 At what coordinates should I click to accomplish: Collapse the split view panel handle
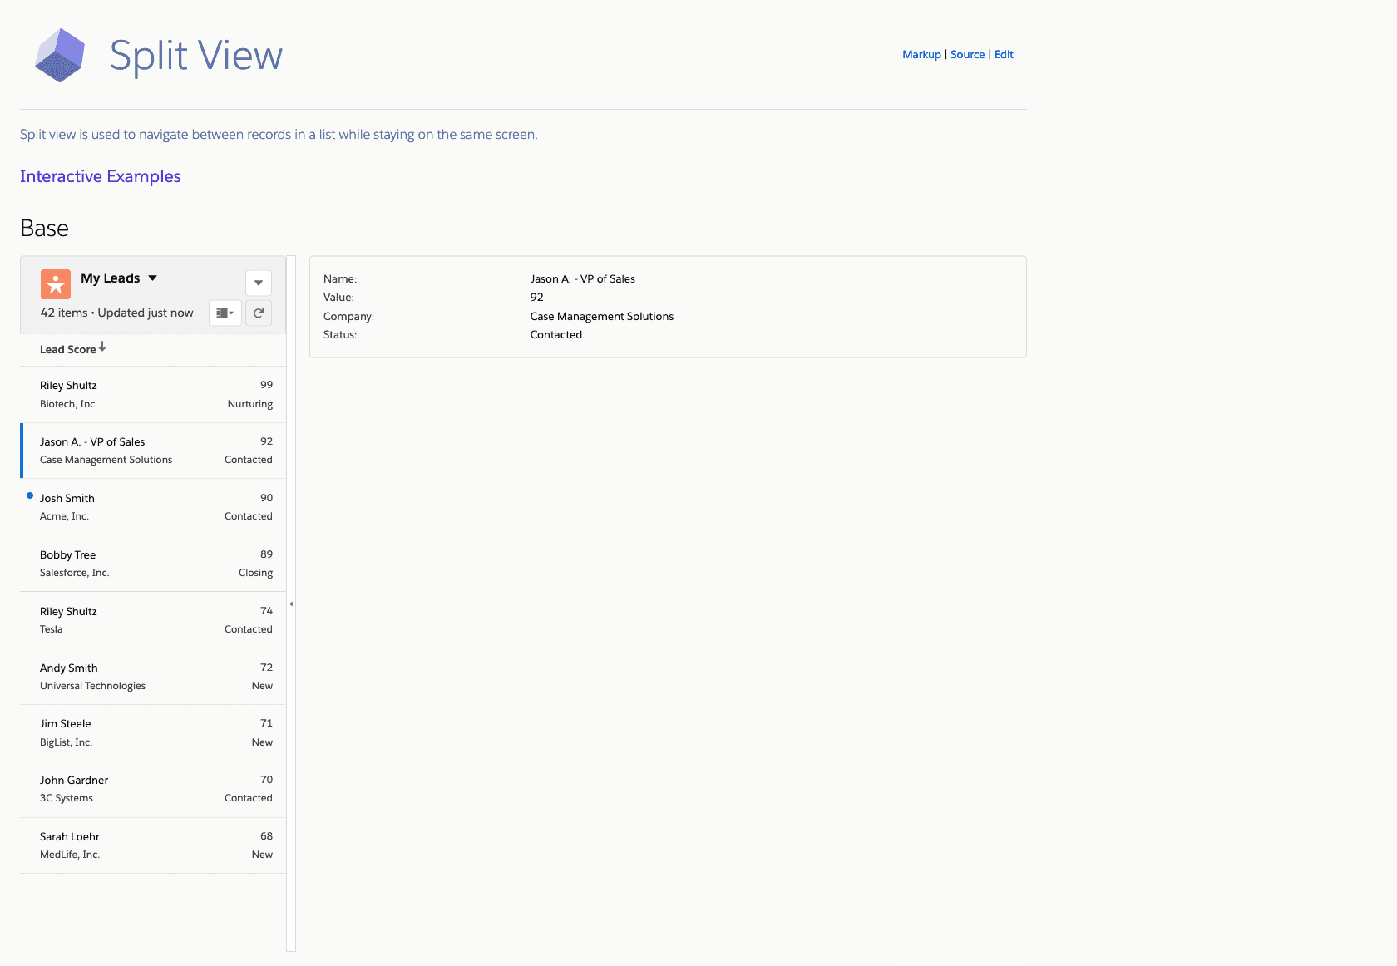point(291,604)
